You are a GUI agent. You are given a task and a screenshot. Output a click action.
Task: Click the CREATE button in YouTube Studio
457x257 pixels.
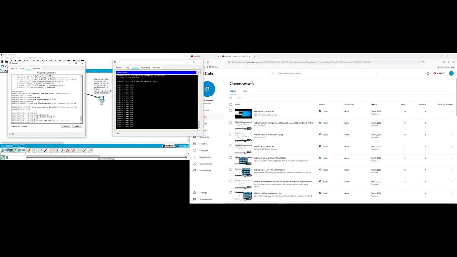tap(439, 74)
